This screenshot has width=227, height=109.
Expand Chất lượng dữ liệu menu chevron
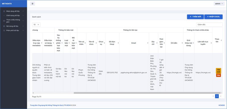coord(23,16)
